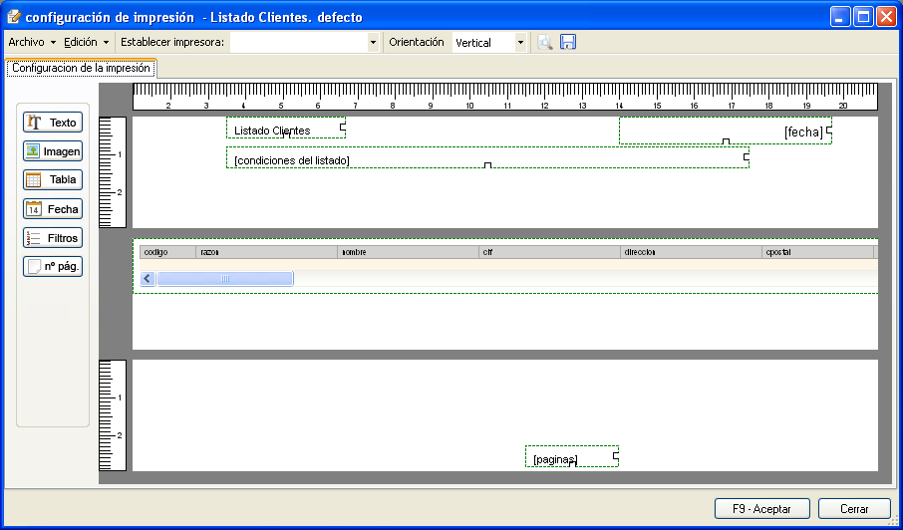Switch to Configuracion de la impresión tab
The image size is (903, 530).
coord(81,68)
